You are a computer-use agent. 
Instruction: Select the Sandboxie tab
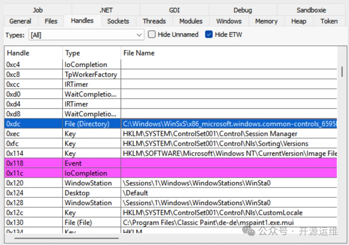click(x=311, y=10)
